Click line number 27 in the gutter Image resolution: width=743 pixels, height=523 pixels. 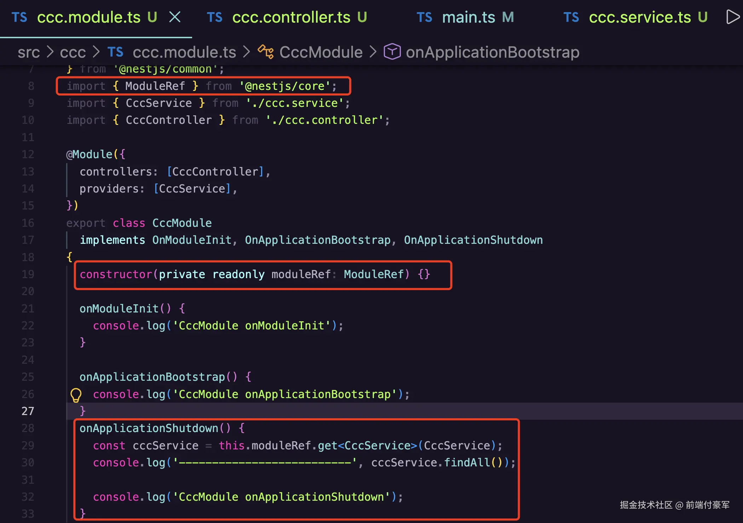coord(28,411)
